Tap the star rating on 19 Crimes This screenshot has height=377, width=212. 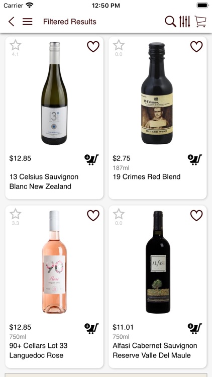tap(119, 48)
